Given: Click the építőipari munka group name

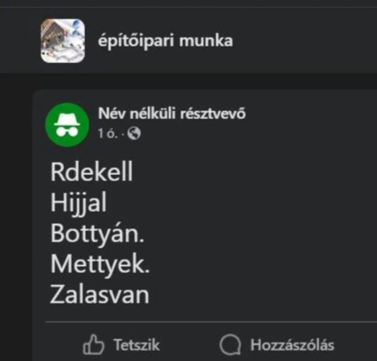Looking at the screenshot, I should click(x=165, y=41).
